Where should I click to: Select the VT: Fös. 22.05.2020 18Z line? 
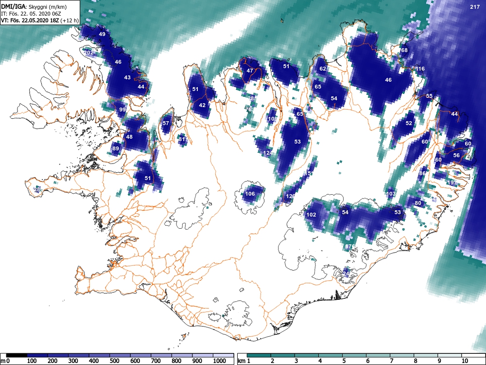coord(40,21)
